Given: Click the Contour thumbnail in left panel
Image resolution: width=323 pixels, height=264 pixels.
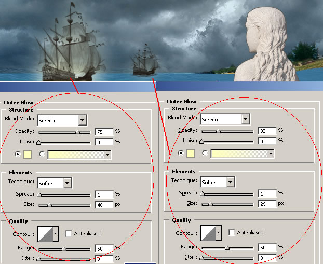Looking at the screenshot, I should (x=45, y=234).
